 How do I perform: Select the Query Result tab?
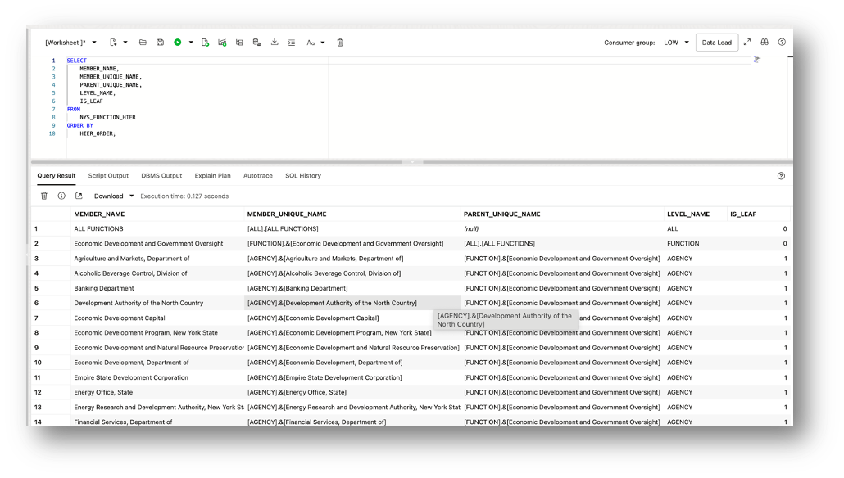[x=57, y=176]
